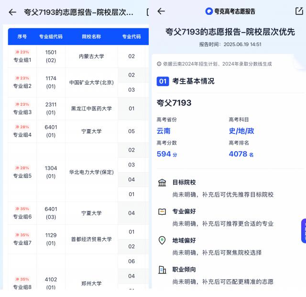Tap the 专业组2 row label

coord(22,86)
